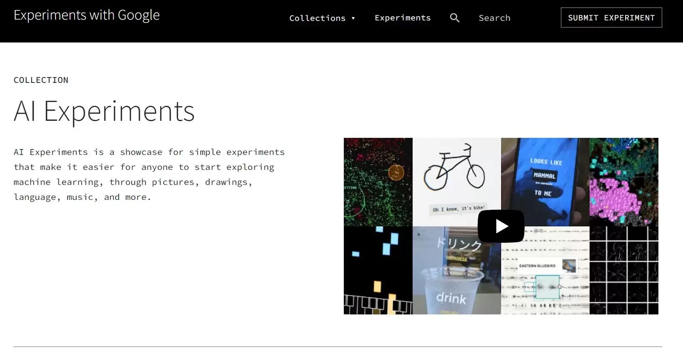Viewport: 683px width, 349px height.
Task: Click the COLLECTION label above the title
Action: (x=41, y=80)
